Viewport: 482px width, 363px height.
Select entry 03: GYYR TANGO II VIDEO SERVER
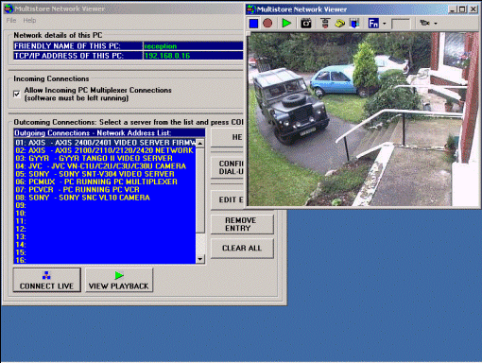click(105, 159)
